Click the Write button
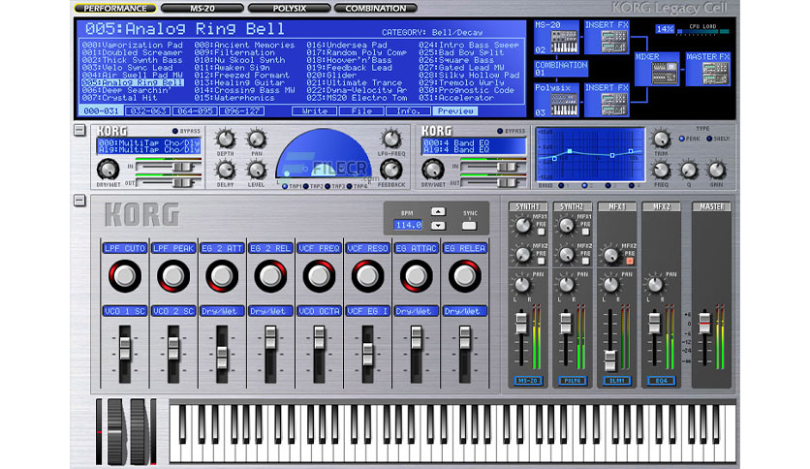810x469 pixels. (315, 111)
